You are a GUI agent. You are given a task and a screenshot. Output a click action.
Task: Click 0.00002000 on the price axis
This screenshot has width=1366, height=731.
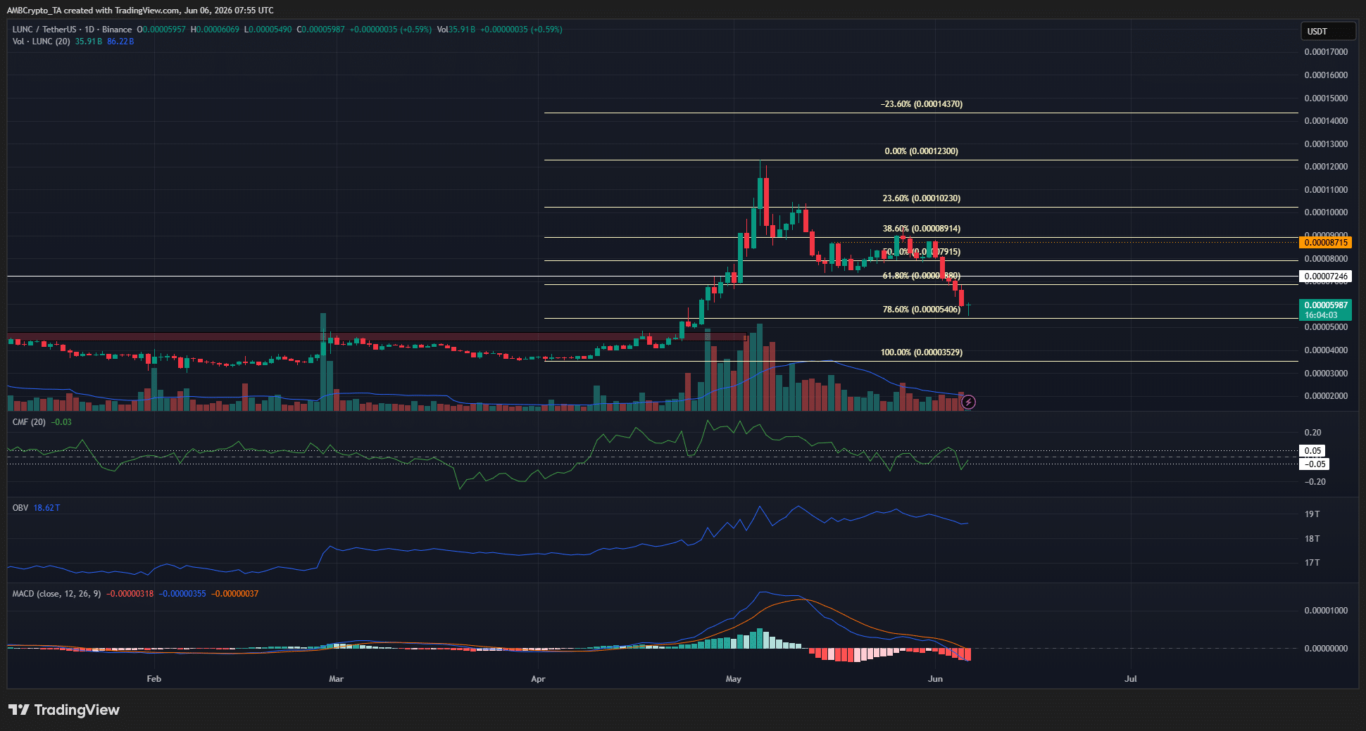click(1326, 396)
